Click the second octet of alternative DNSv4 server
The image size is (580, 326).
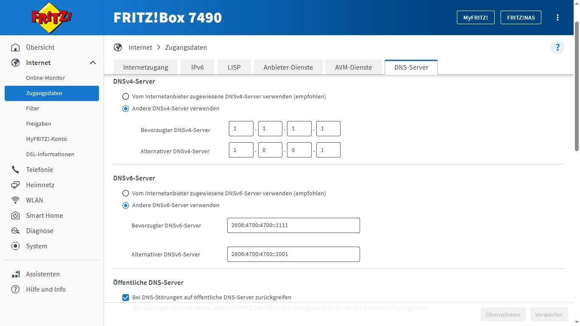click(270, 150)
